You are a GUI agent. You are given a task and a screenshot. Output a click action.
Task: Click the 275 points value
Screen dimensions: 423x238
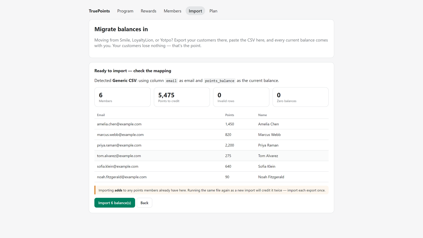tap(228, 156)
